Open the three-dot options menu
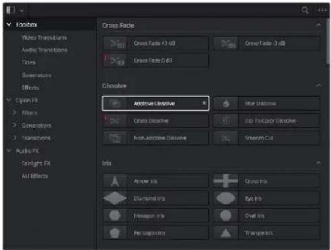Screen dimensions: 331x250 point(322,10)
